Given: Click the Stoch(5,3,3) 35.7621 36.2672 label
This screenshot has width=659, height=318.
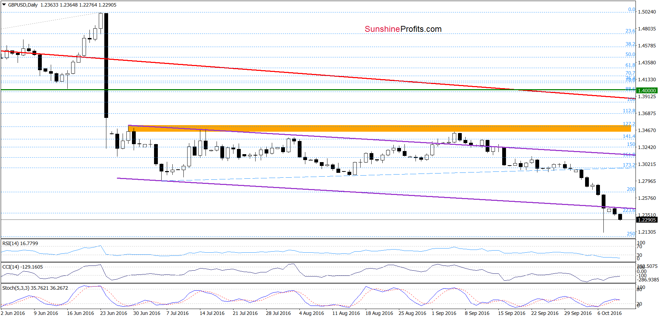Looking at the screenshot, I should 35,288.
